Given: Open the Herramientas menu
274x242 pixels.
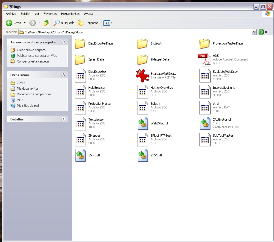Looking at the screenshot, I should point(70,14).
